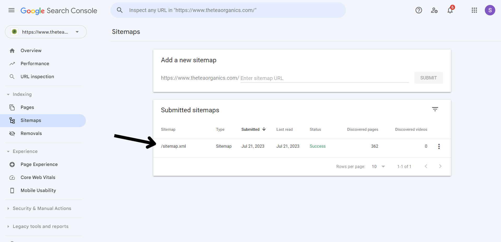This screenshot has height=242, width=501.
Task: Open the hamburger main menu
Action: click(x=11, y=10)
